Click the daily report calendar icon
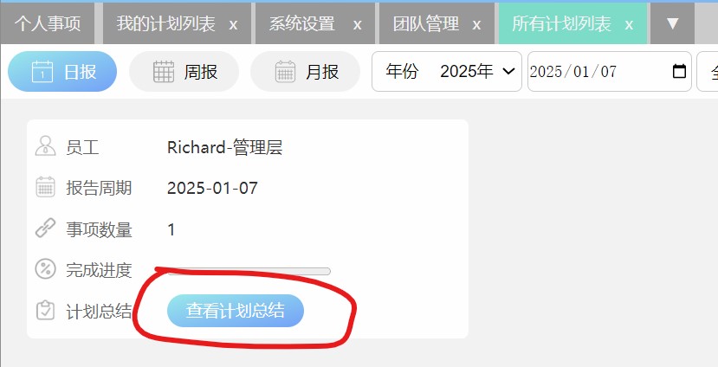The height and width of the screenshot is (367, 718). tap(42, 71)
